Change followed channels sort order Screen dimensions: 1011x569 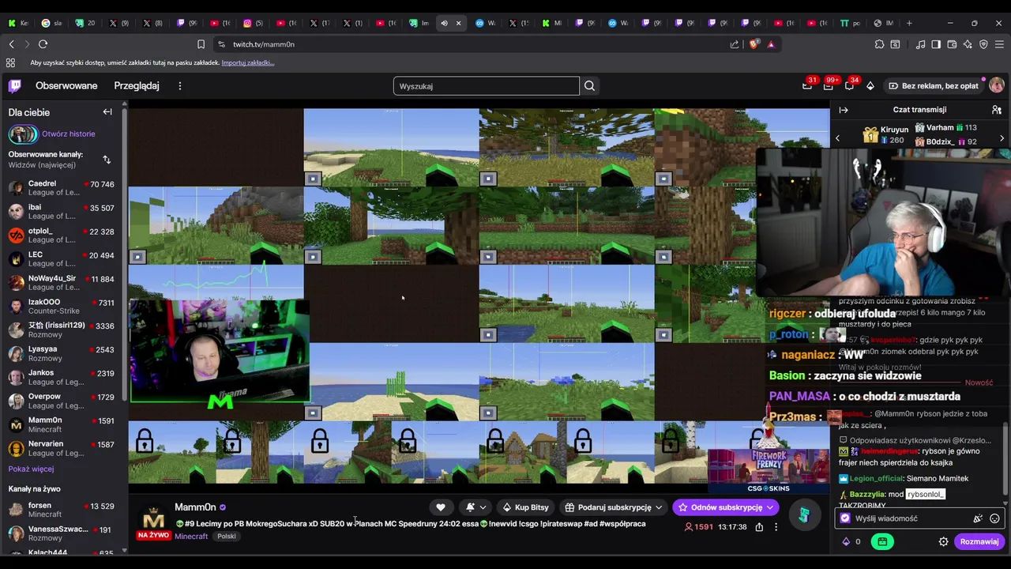click(x=107, y=160)
